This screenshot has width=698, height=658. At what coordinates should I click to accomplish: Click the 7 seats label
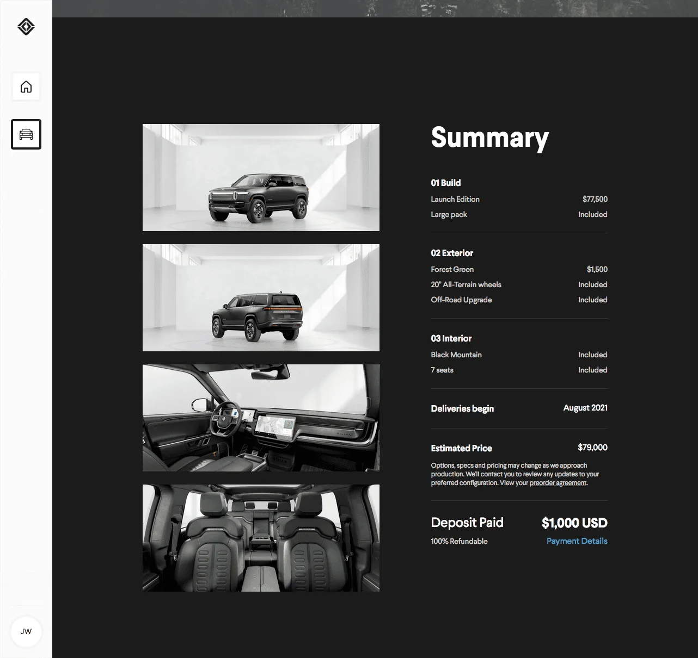click(442, 370)
